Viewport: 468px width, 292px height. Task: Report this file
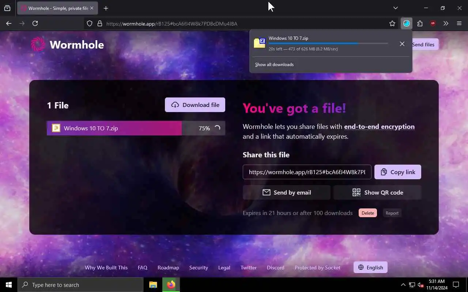[392, 213]
